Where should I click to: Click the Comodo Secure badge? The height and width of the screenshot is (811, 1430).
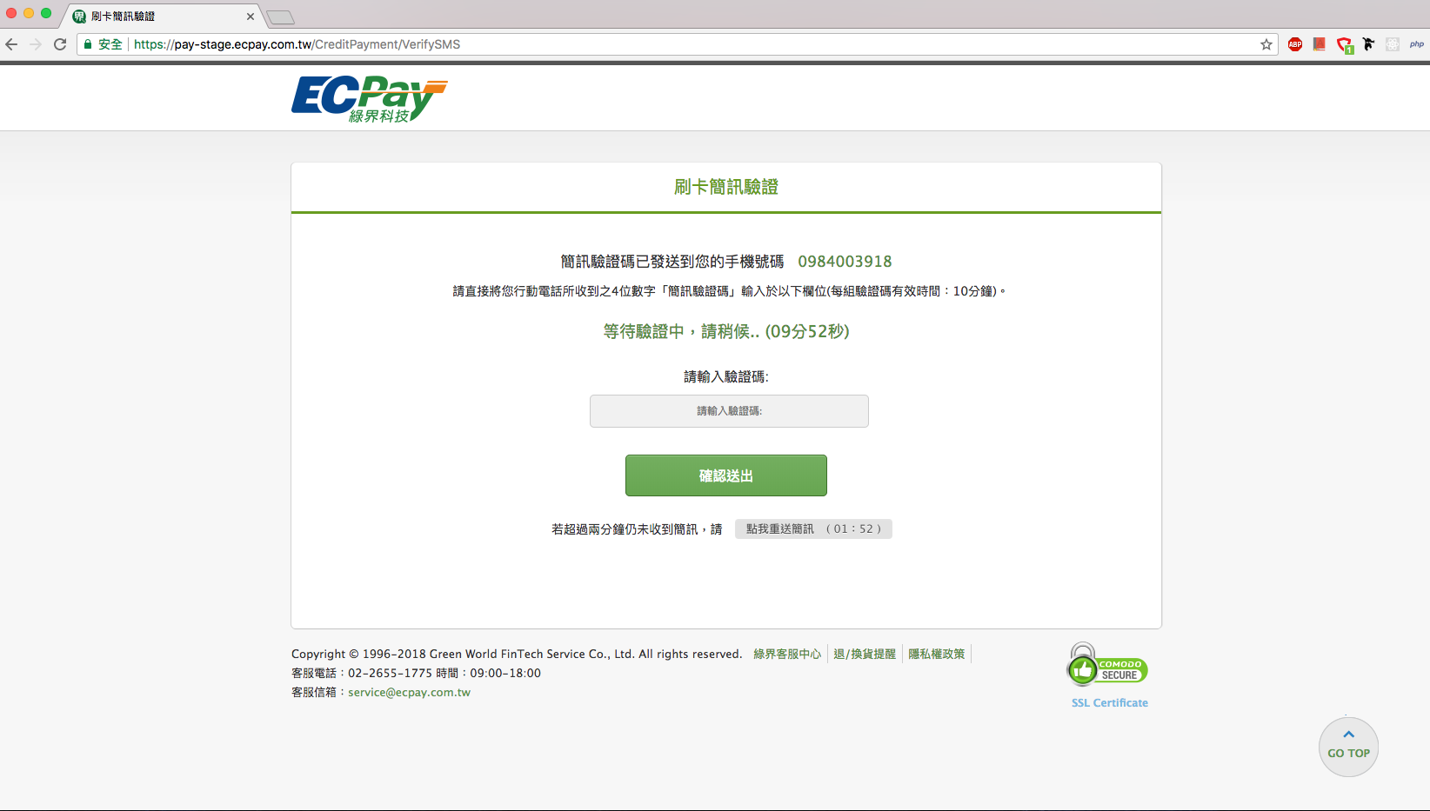1107,666
